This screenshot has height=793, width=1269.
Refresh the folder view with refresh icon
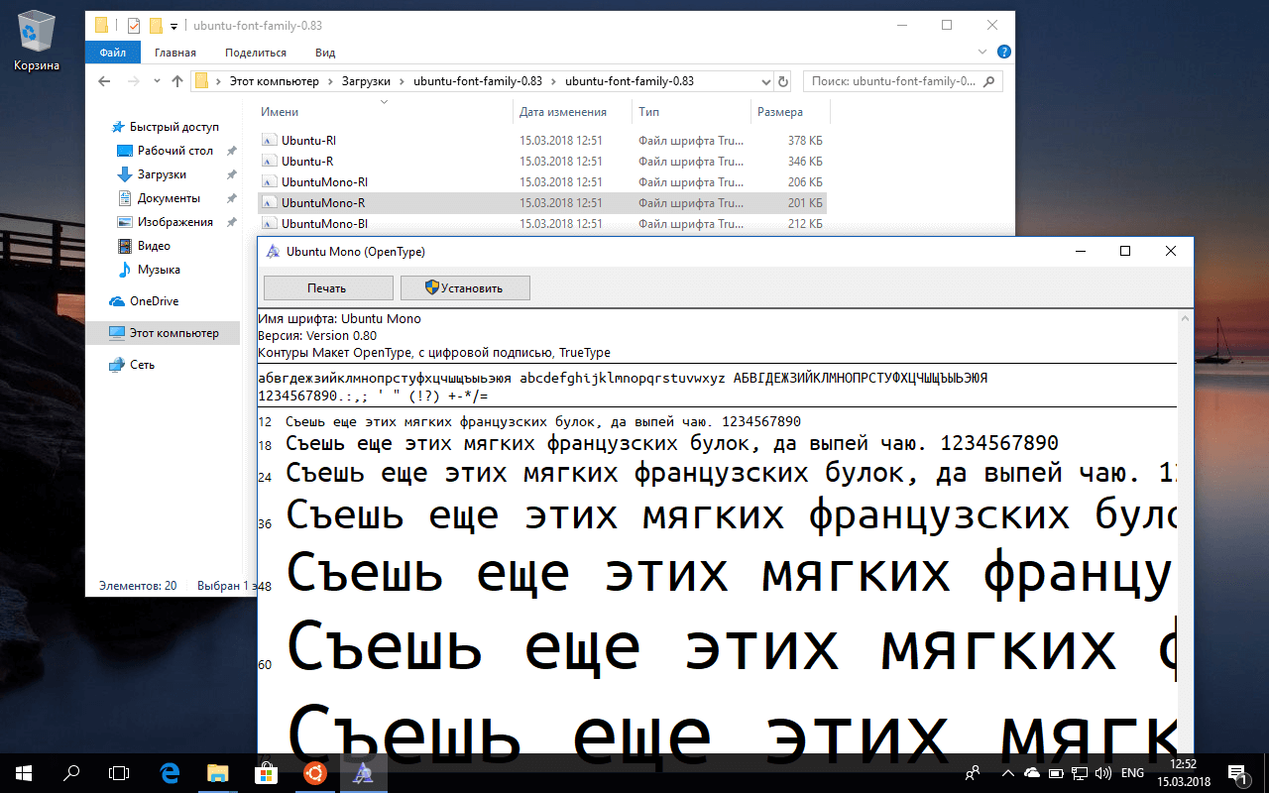tap(784, 81)
